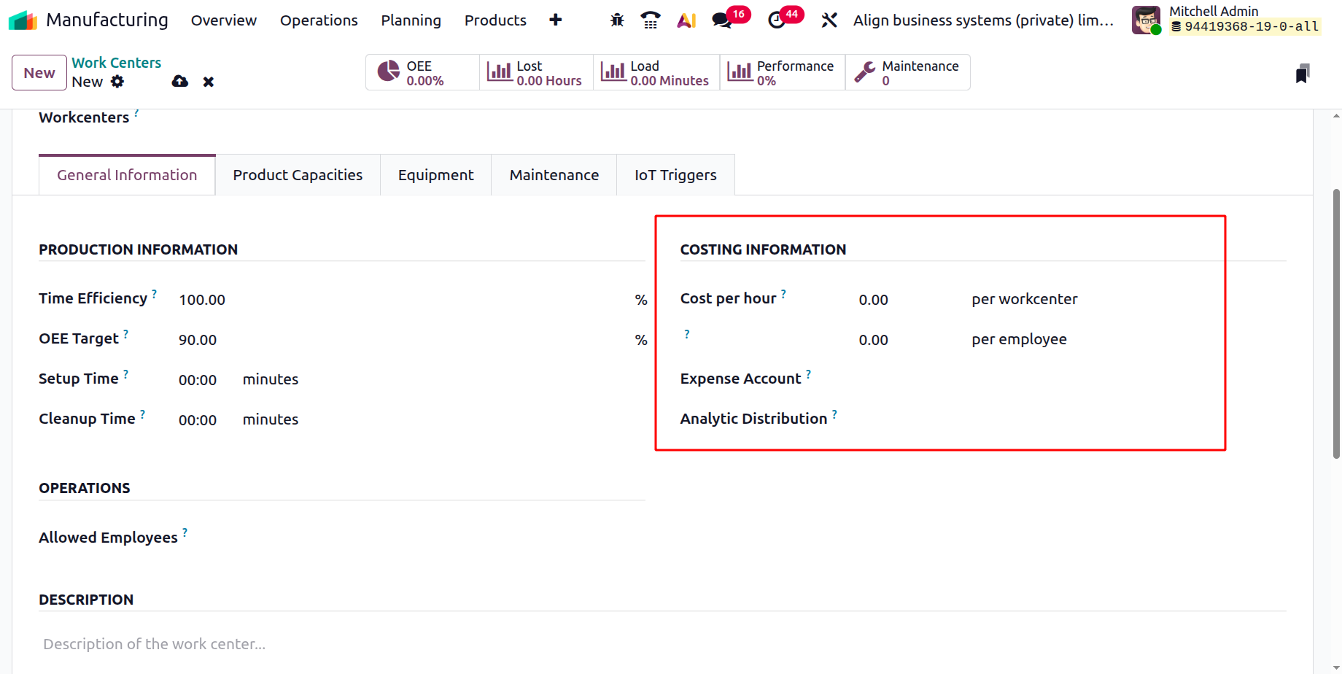Viewport: 1342px width, 674px height.
Task: Launch the AI assistant icon
Action: click(x=686, y=20)
